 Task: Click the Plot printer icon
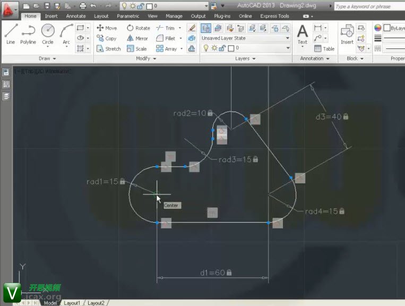click(83, 6)
